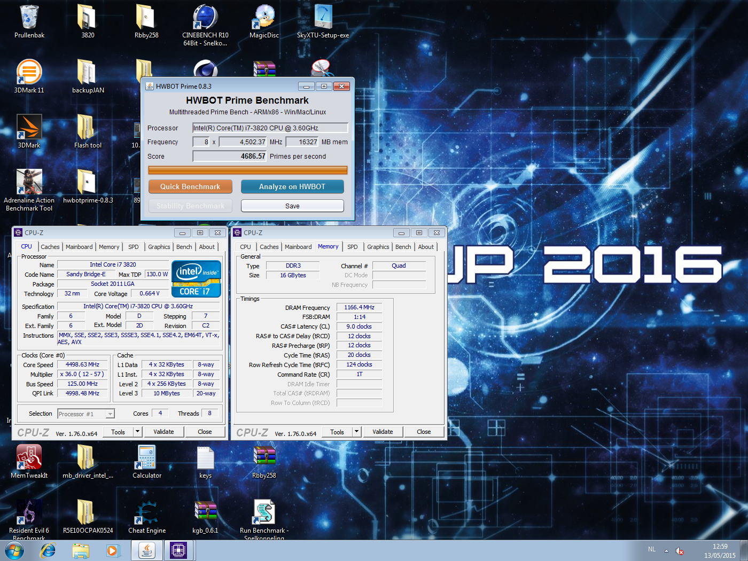This screenshot has width=748, height=561.
Task: Open the kgb_0.6.1 archive
Action: [205, 517]
